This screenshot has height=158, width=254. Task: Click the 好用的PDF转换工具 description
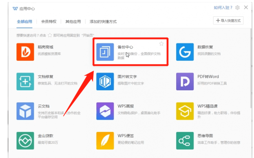[x=212, y=83]
